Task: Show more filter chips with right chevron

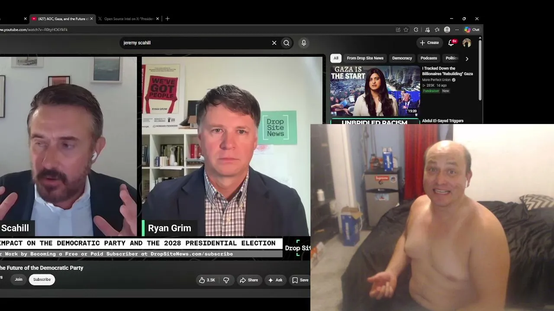Action: tap(467, 58)
